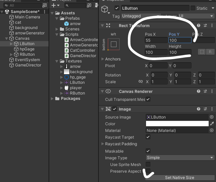This screenshot has width=216, height=182.
Task: Expand the Anchors foldout
Action: (102, 59)
